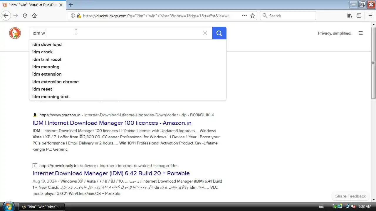Choose the "idm download" suggestion
376x211 pixels.
coord(128,45)
